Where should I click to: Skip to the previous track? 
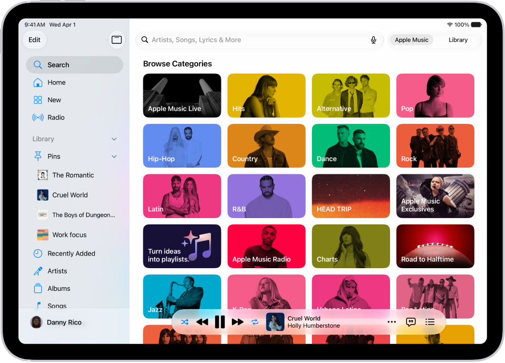coord(202,322)
